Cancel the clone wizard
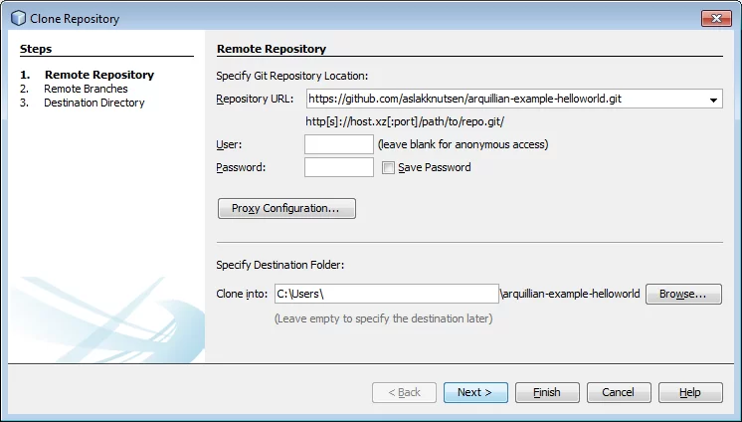 point(619,392)
